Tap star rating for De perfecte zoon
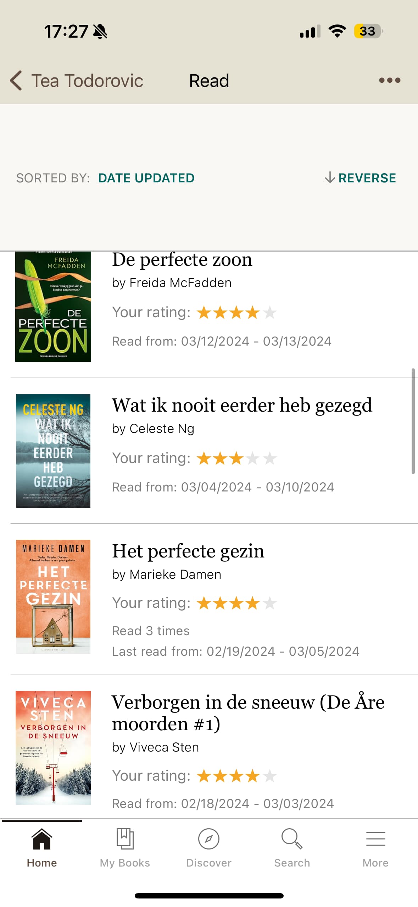Screen dimensions: 418x907 [236, 313]
